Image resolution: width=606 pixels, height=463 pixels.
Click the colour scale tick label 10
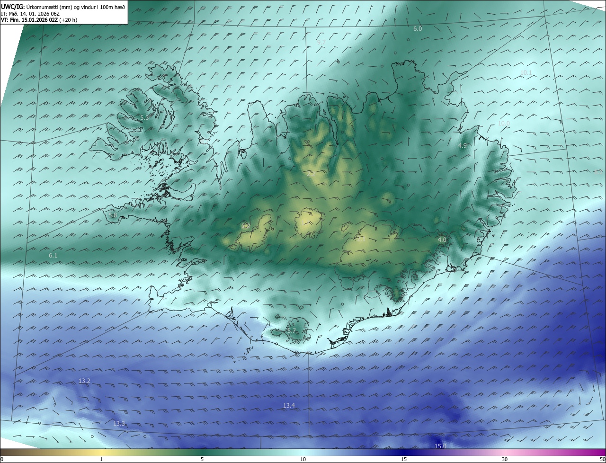point(303,459)
